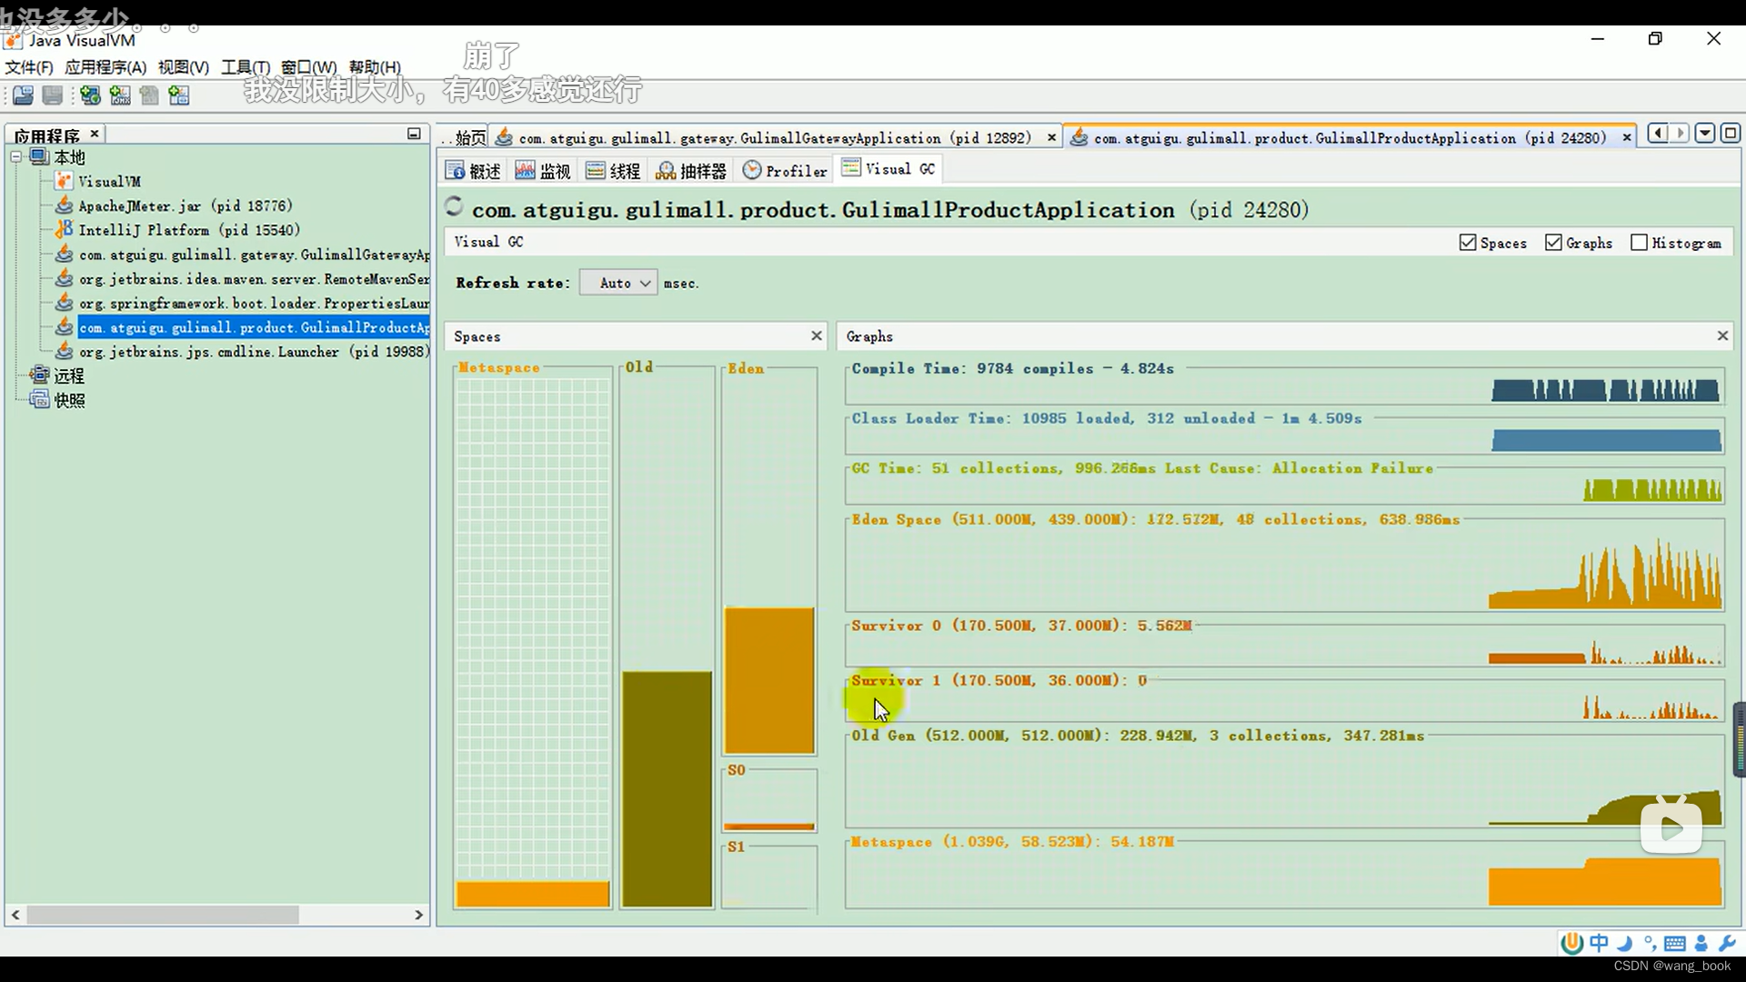1746x982 pixels.
Task: Uncheck the Spaces checkbox
Action: [x=1468, y=243]
